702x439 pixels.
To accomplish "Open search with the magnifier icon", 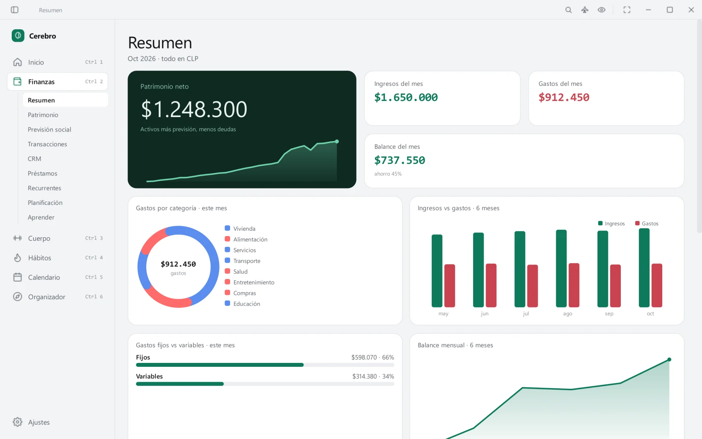I will (x=568, y=10).
